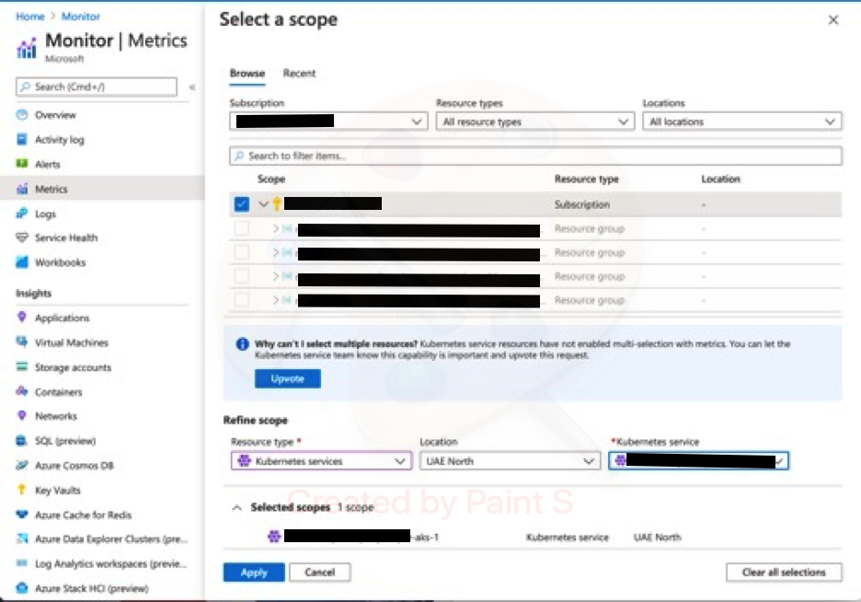Collapse the sidebar with double-chevron icon

[x=192, y=87]
